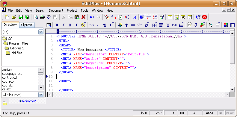The height and width of the screenshot is (117, 237).
Task: Open Print Preview from the main toolbar
Action: (36, 17)
